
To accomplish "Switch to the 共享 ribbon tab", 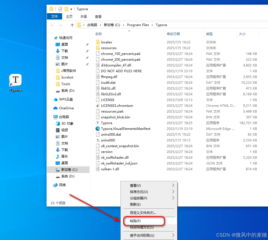I will point(84,17).
